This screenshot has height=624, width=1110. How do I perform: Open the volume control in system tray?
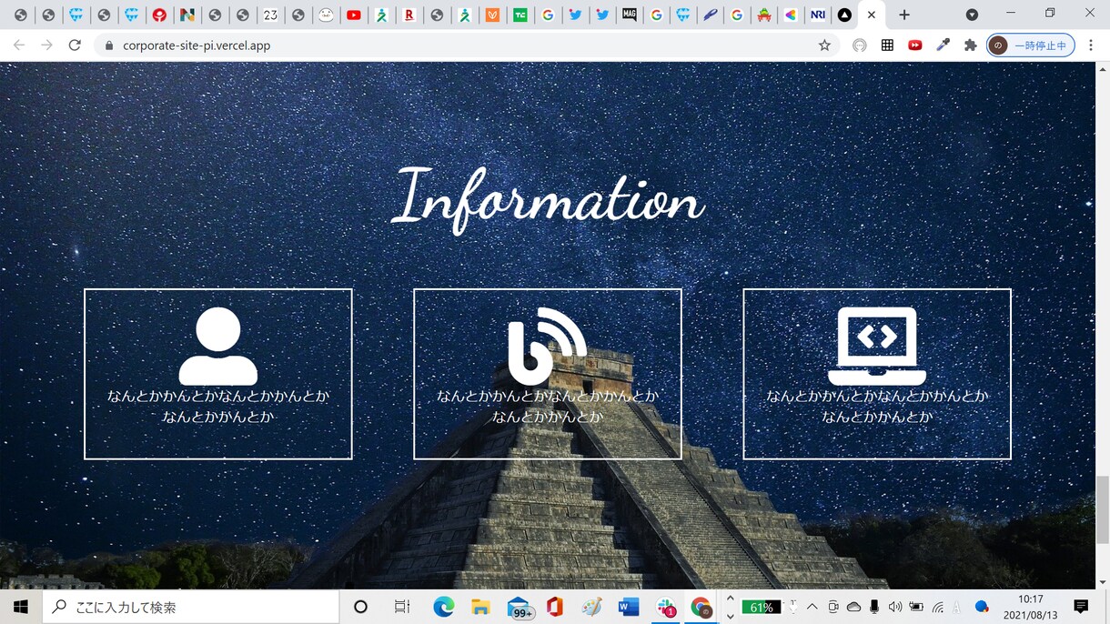click(x=895, y=607)
